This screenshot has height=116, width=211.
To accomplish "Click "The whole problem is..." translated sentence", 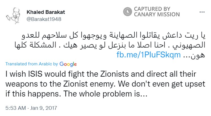I will click(105, 94).
